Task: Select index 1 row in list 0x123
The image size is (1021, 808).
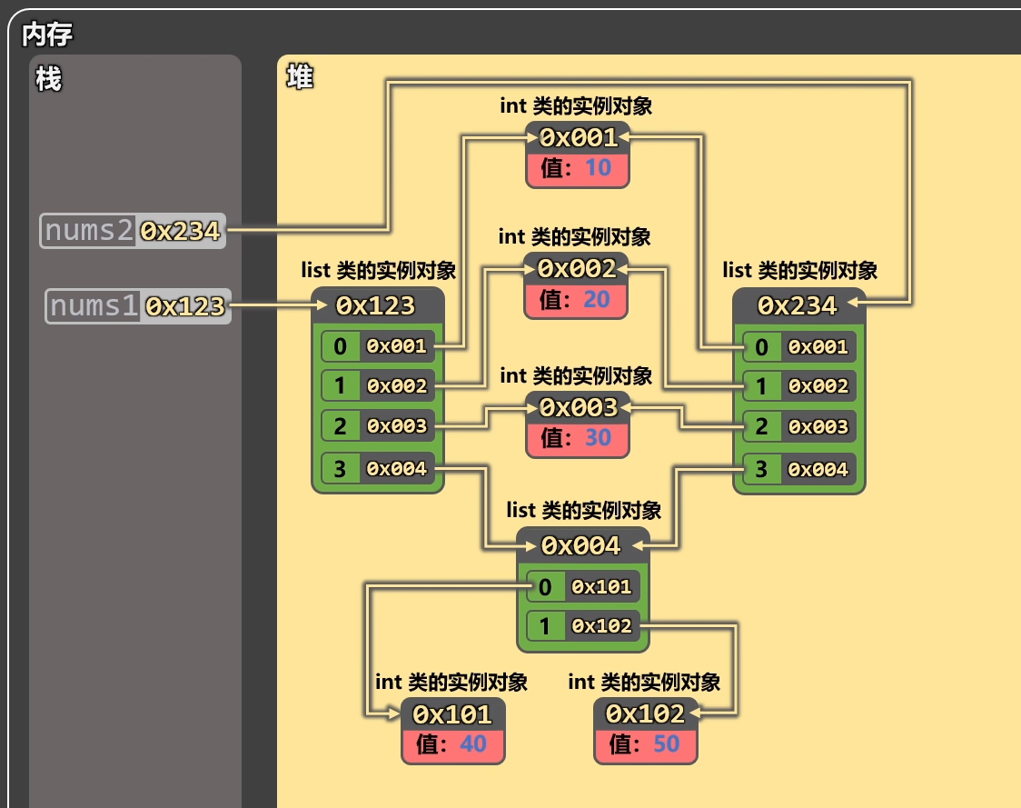Action: pyautogui.click(x=378, y=385)
